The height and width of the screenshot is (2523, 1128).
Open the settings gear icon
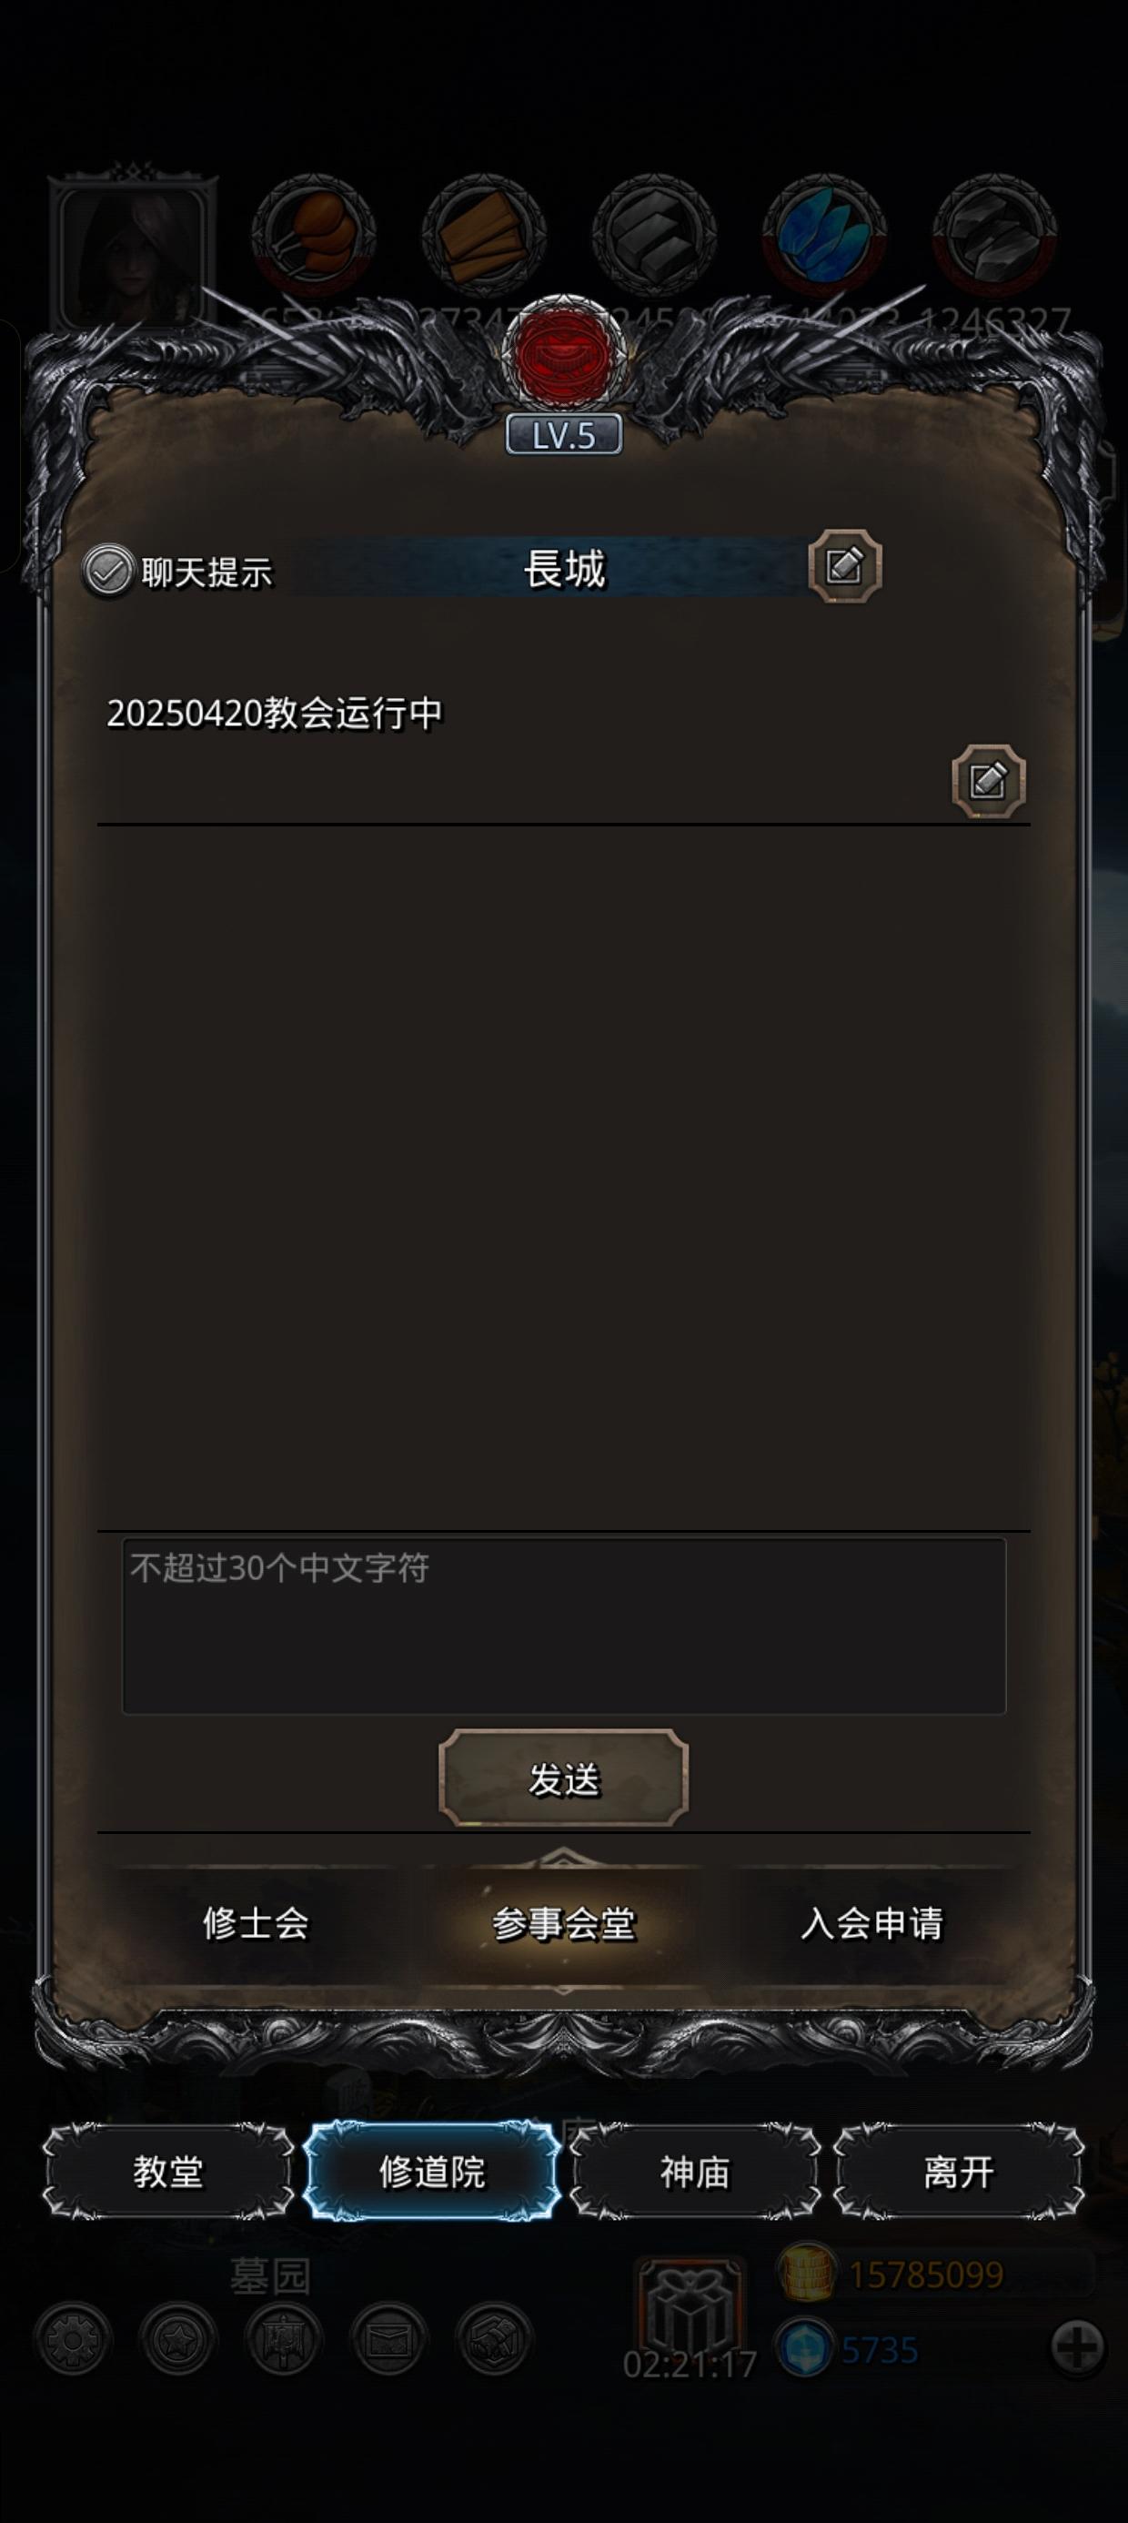point(74,2339)
